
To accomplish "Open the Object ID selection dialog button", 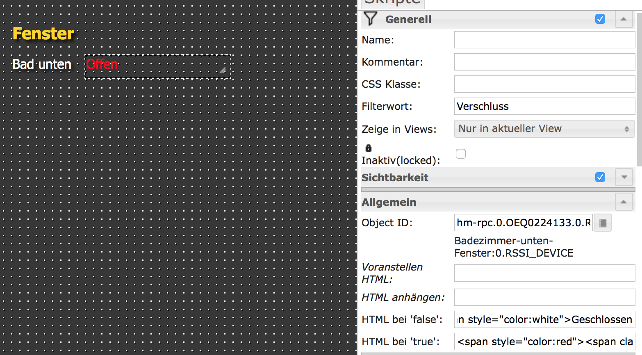I will point(603,223).
